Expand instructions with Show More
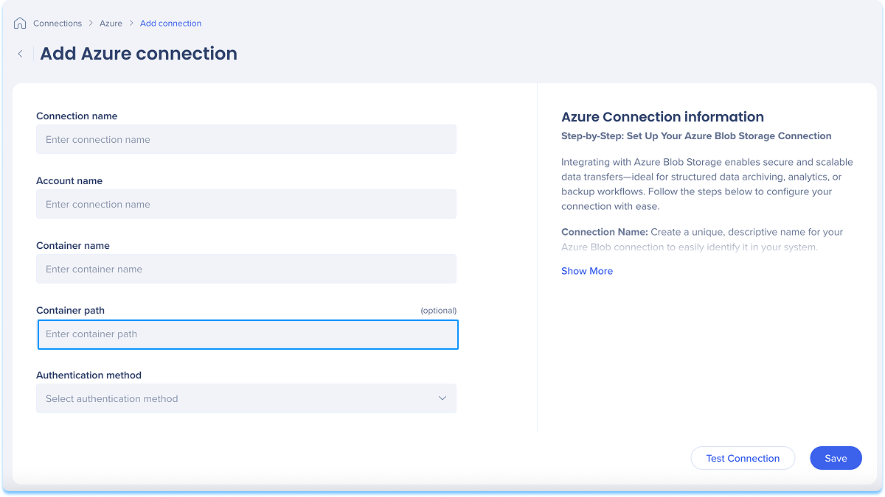The height and width of the screenshot is (497, 885). click(587, 271)
